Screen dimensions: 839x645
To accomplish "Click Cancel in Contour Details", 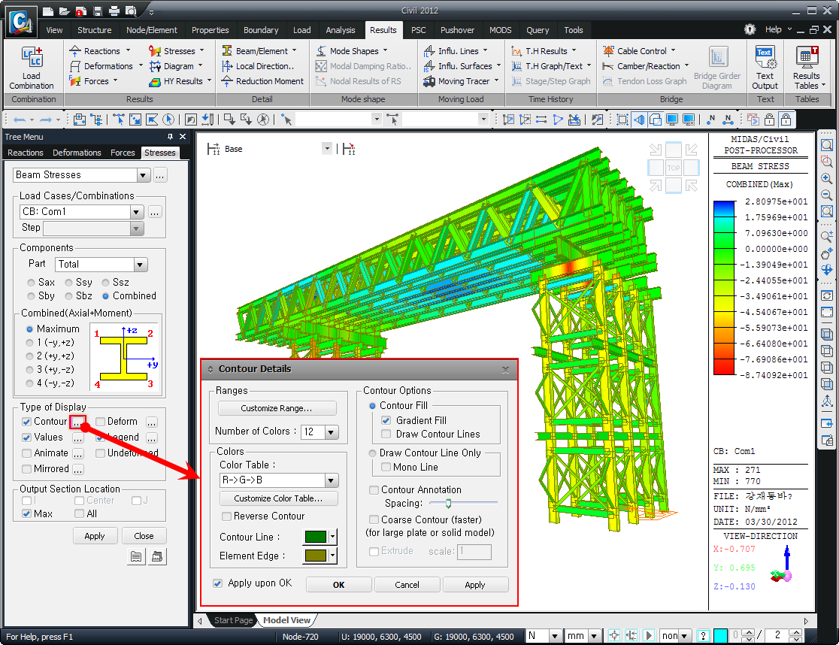I will [407, 585].
